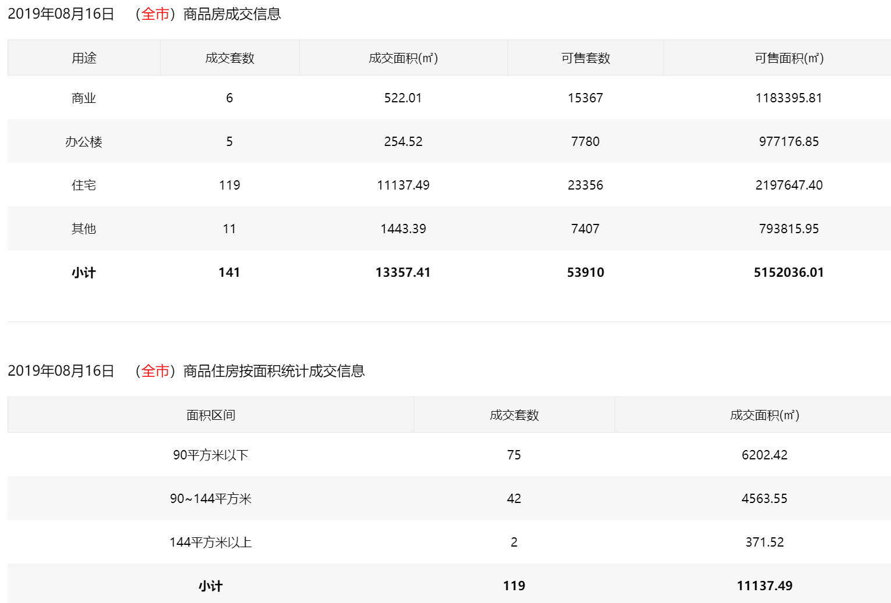
Task: Click 成交套数 header in second table
Action: [x=514, y=415]
